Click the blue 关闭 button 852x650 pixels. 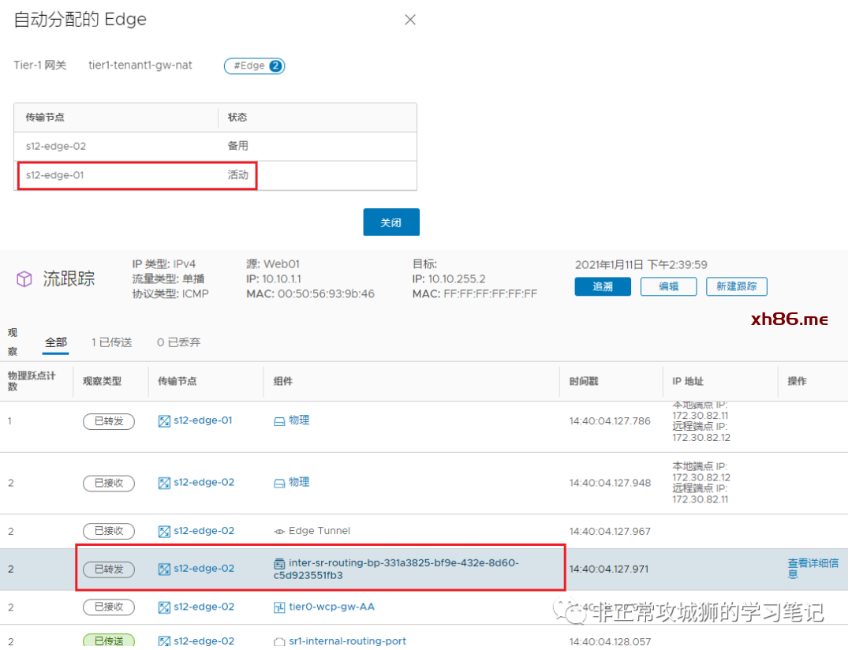(390, 222)
